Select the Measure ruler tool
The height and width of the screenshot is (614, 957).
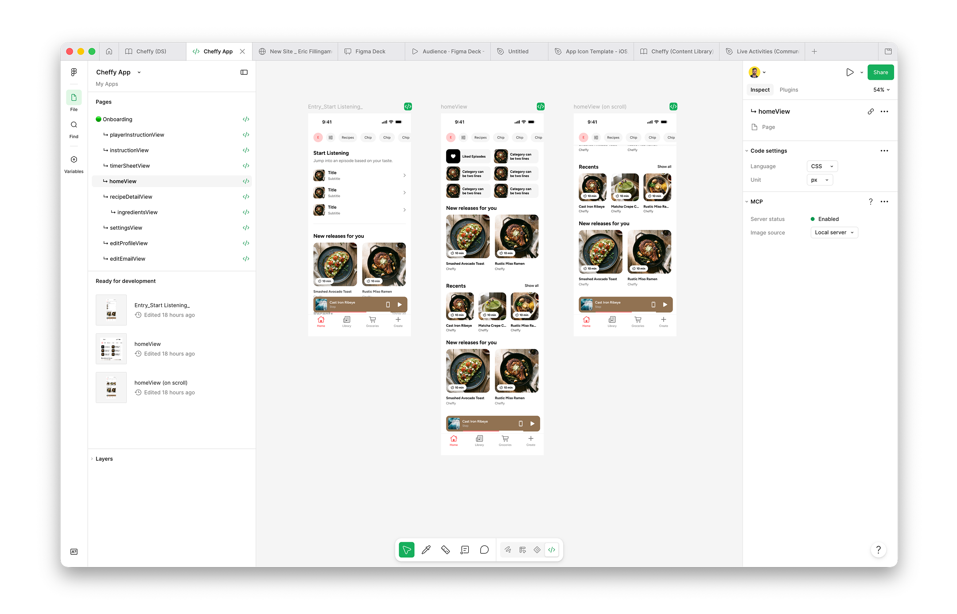pos(446,550)
